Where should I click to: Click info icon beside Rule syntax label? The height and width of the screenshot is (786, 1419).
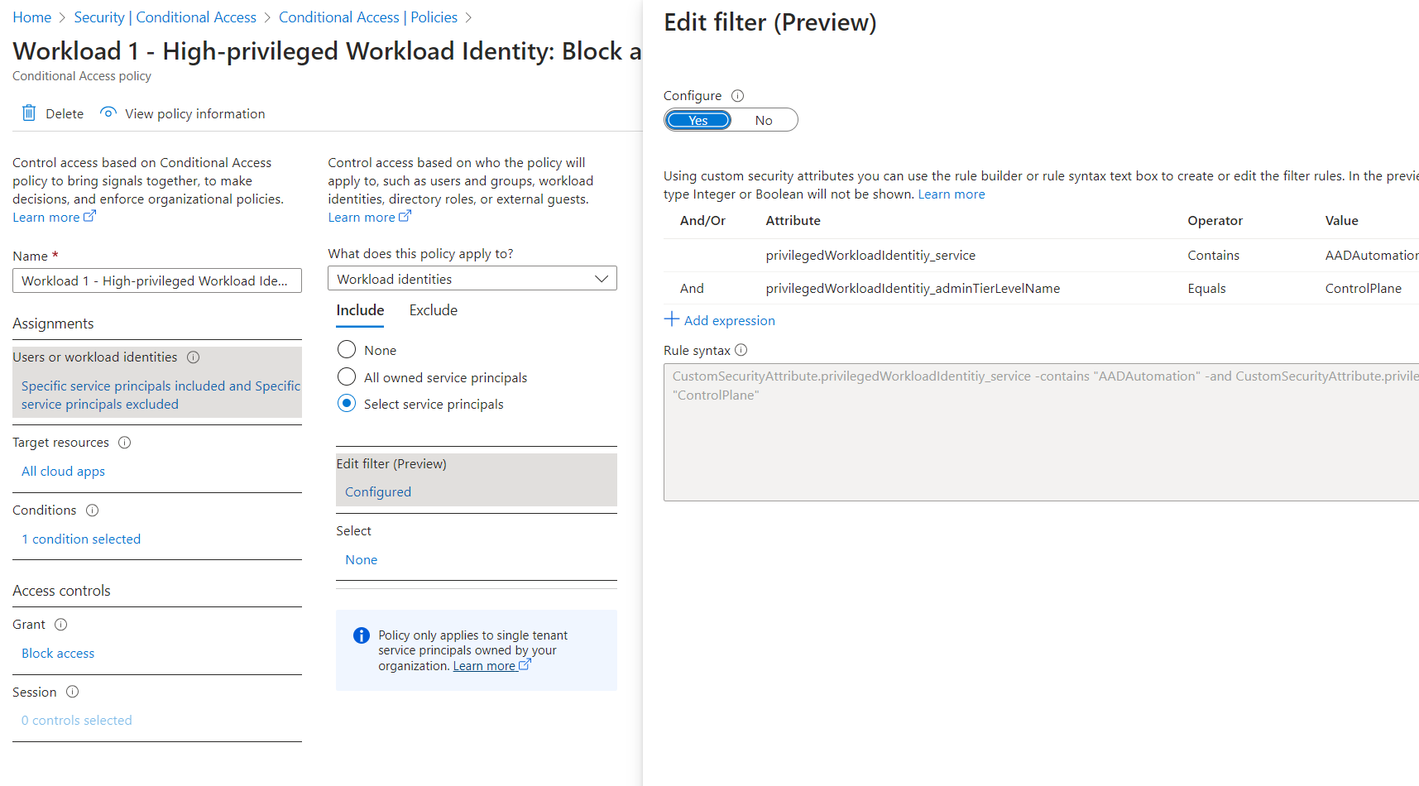741,350
